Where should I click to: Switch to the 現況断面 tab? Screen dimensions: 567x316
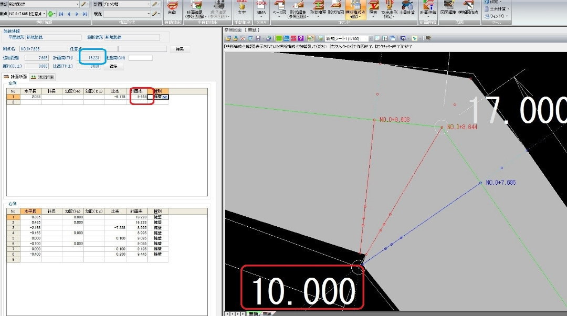43,77
